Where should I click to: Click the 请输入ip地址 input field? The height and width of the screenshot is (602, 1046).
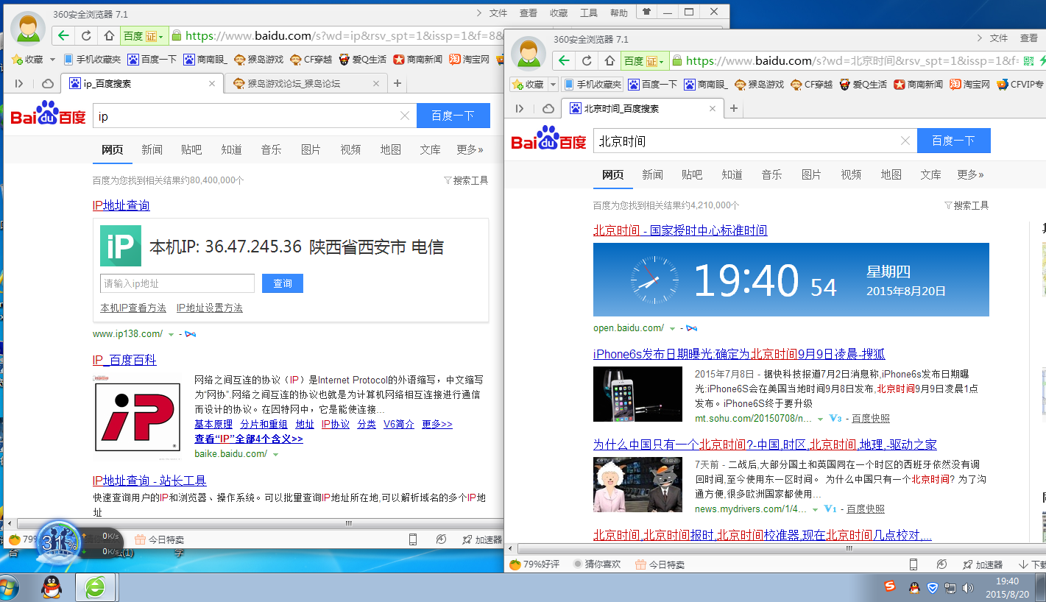(177, 283)
